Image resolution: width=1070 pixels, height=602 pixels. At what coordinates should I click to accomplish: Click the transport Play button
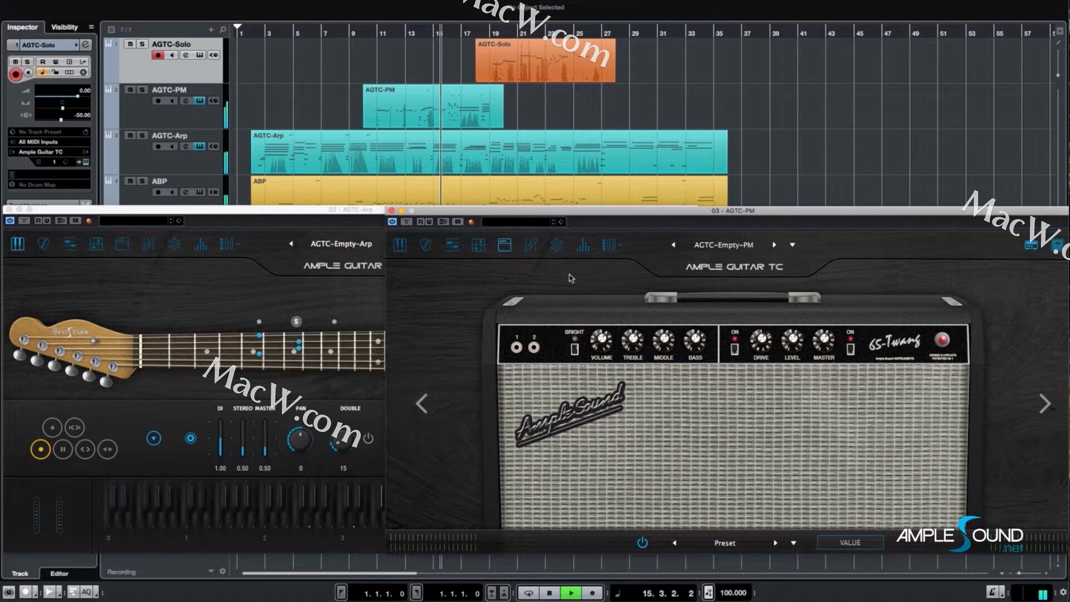tap(571, 593)
